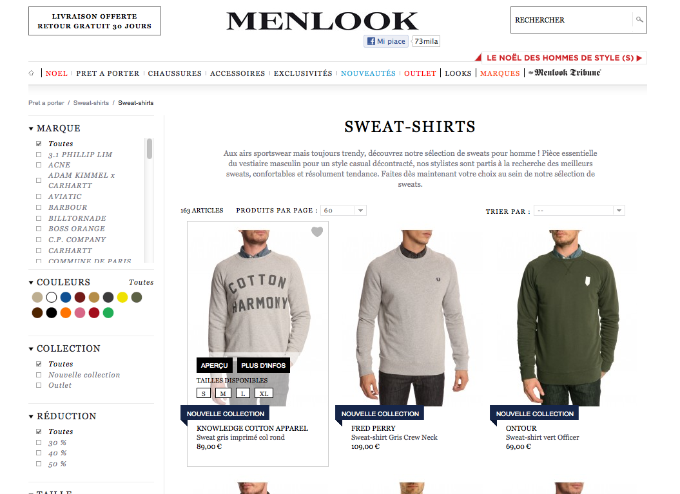Click the APERÇU quick view button
Screen dimensions: 680x494
coord(214,365)
